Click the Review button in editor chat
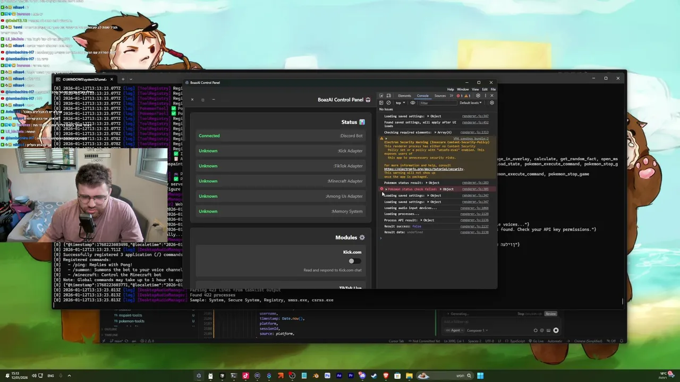This screenshot has height=382, width=680. point(550,314)
